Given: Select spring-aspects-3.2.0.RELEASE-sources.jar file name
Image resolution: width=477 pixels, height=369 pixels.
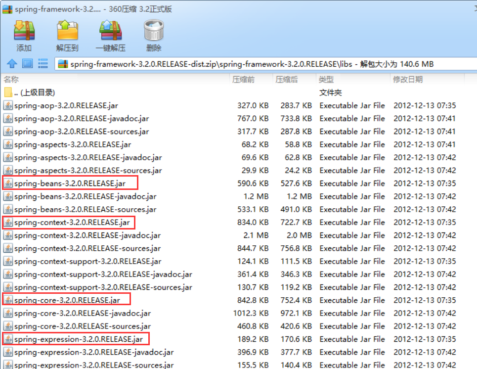Looking at the screenshot, I should (88, 171).
